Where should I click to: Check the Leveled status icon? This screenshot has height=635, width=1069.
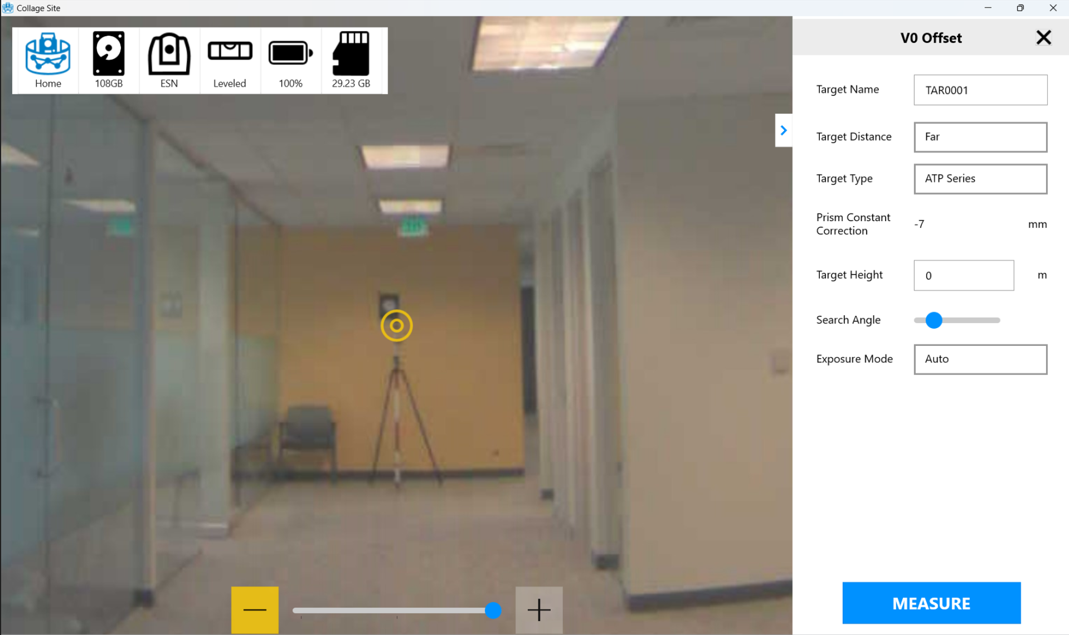(230, 60)
